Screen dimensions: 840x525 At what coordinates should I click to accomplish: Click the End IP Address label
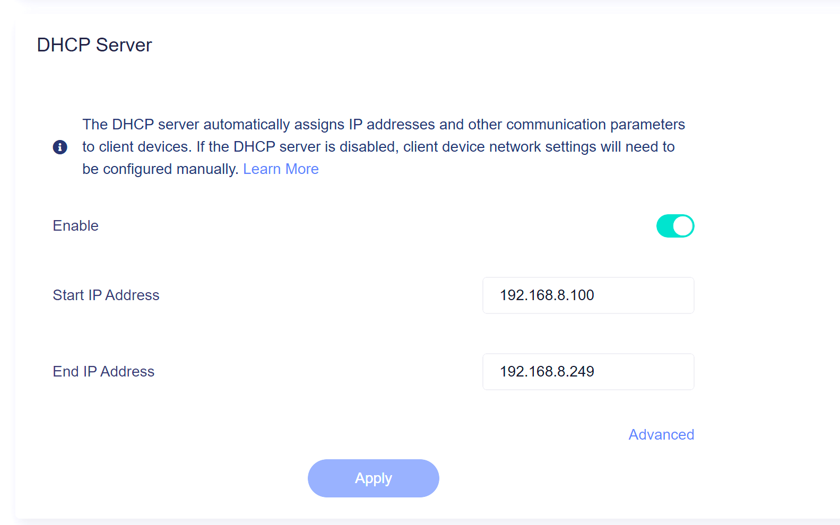point(103,372)
